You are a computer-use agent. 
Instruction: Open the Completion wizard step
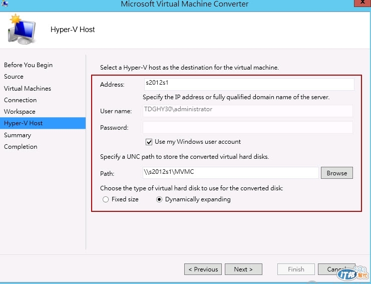point(21,147)
